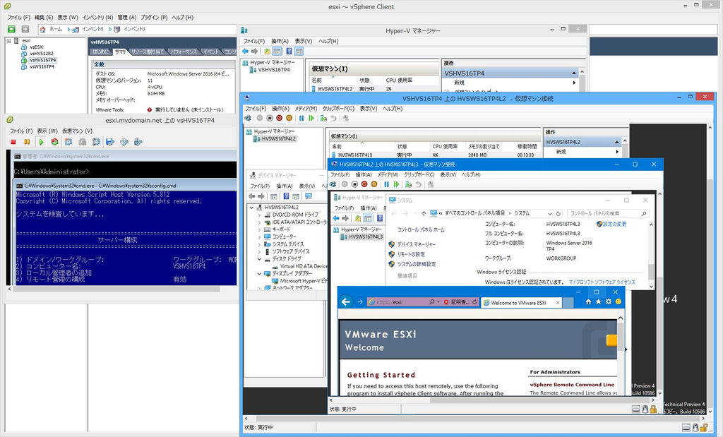Click the Home icon in vSphere navigation bar

pyautogui.click(x=43, y=29)
